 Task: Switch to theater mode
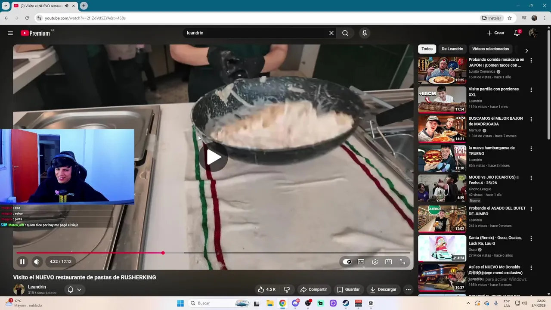[389, 262]
